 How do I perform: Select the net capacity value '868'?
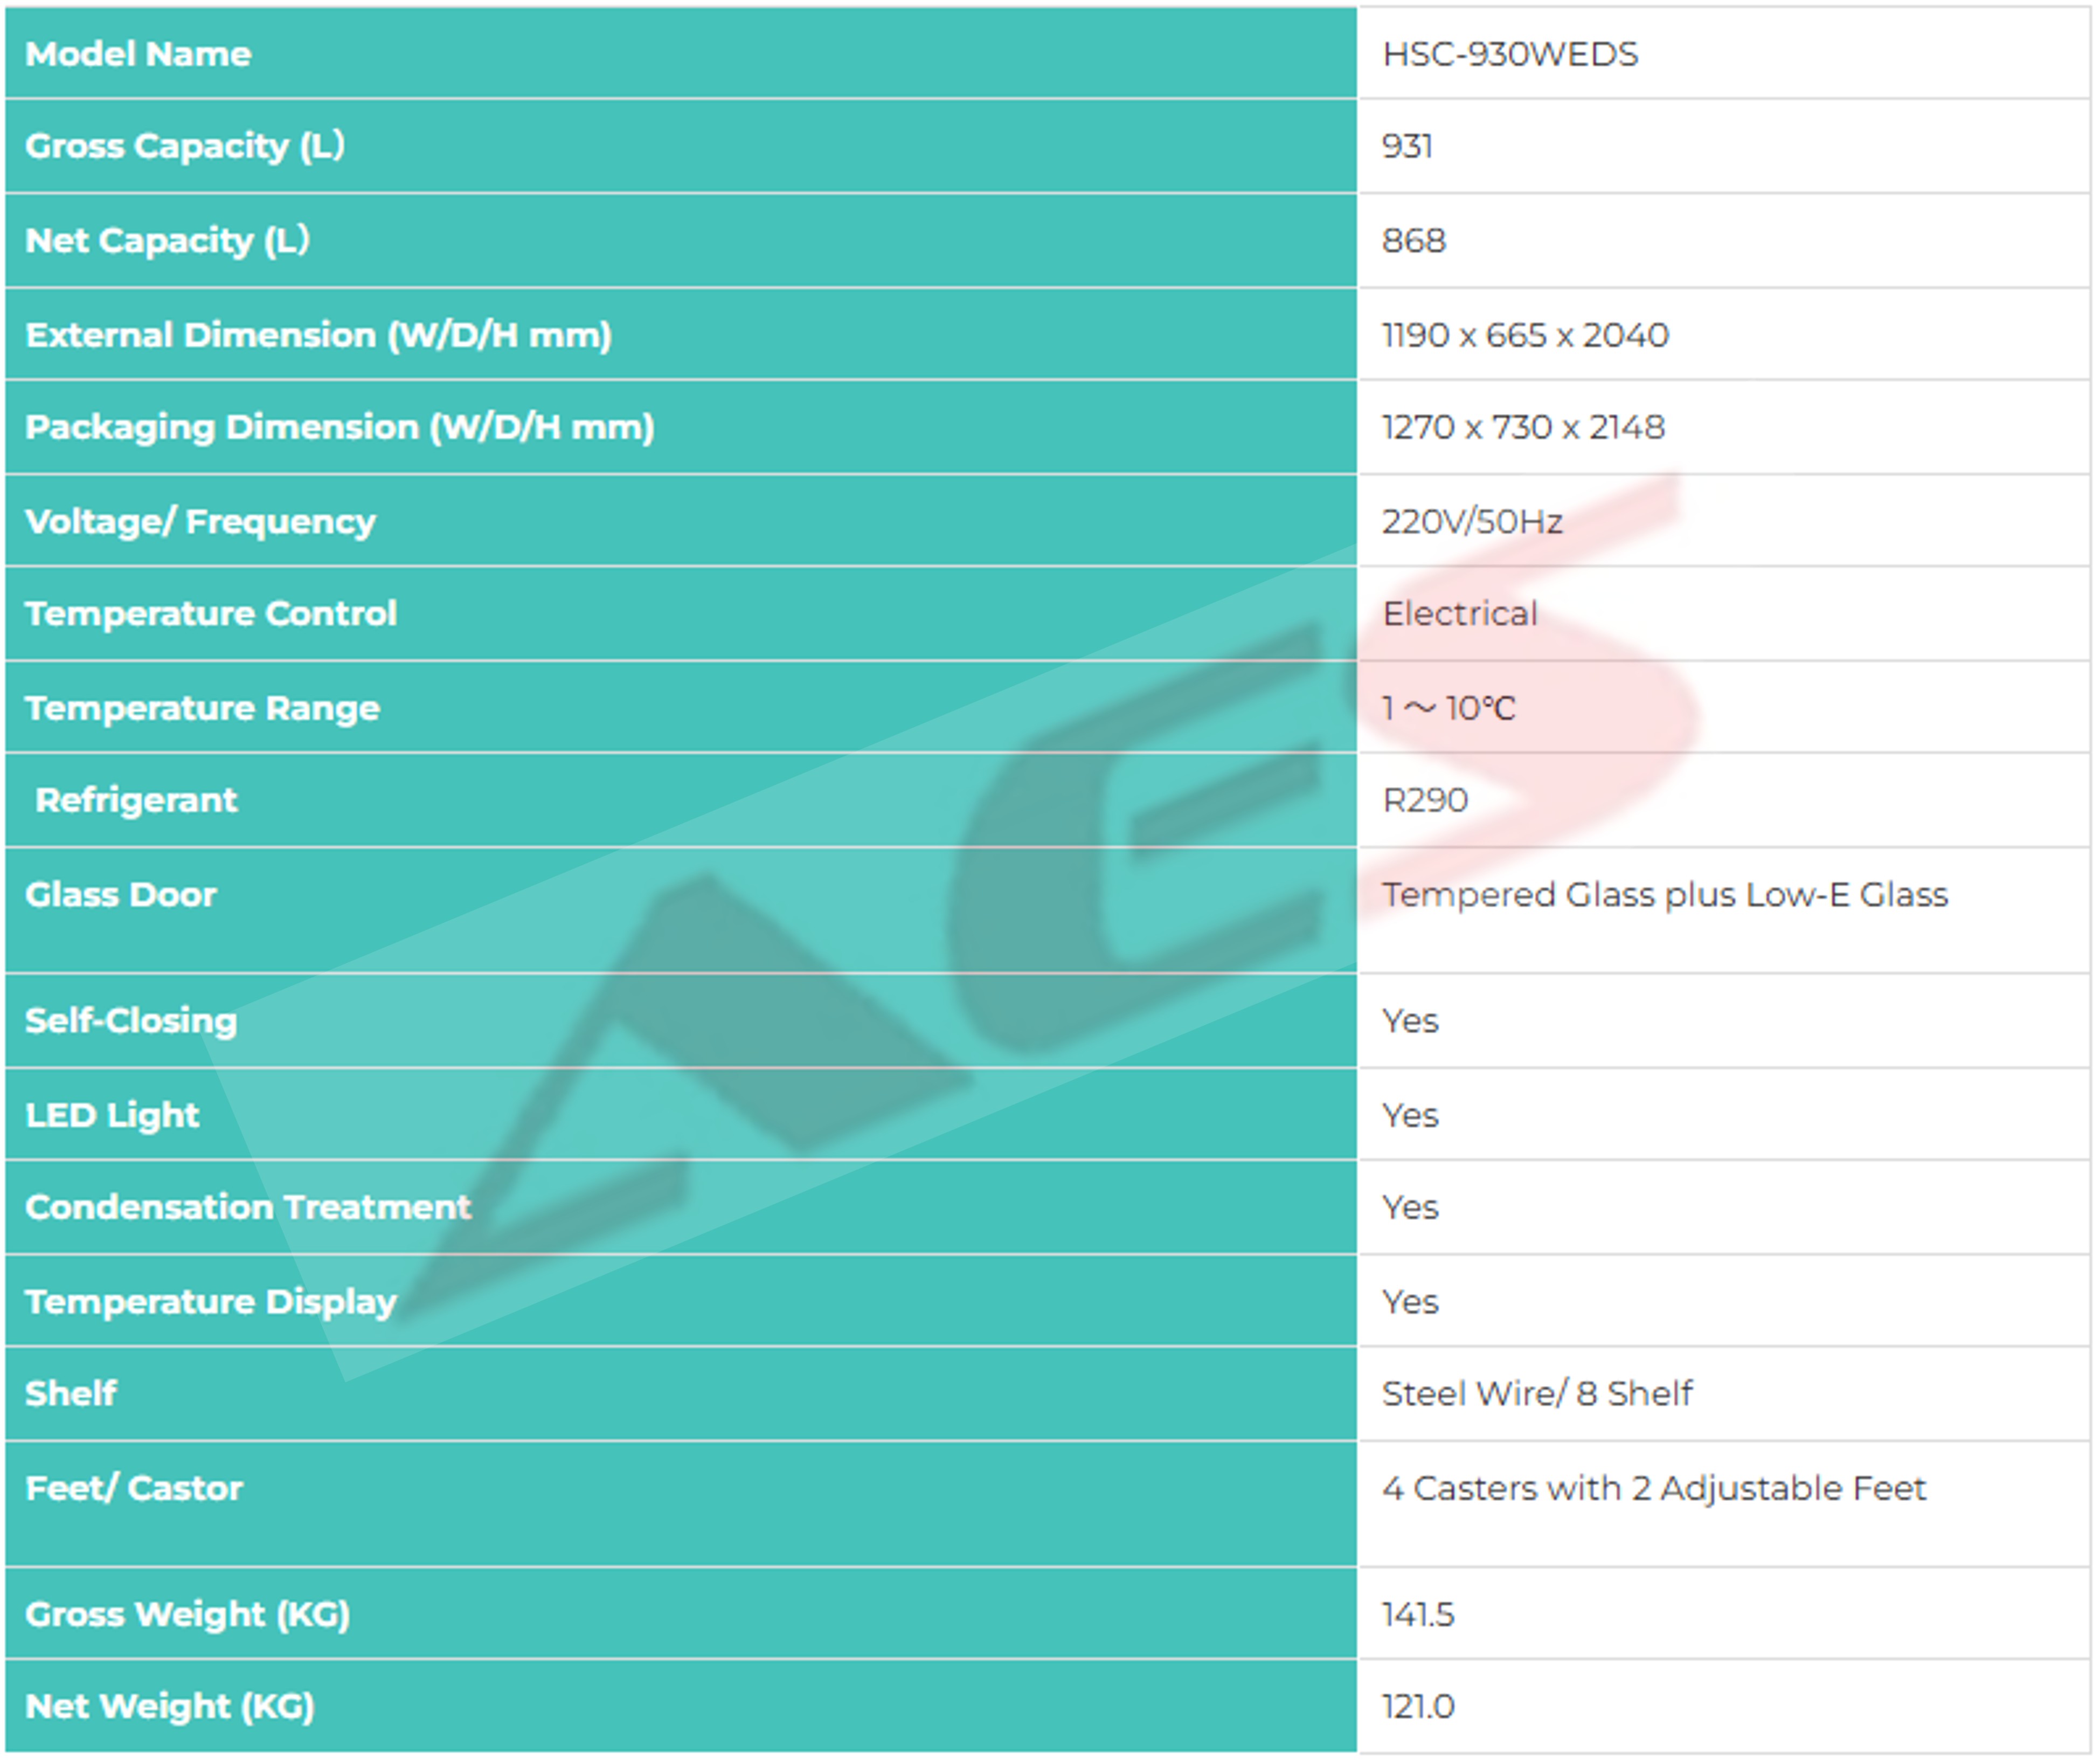pyautogui.click(x=1413, y=240)
